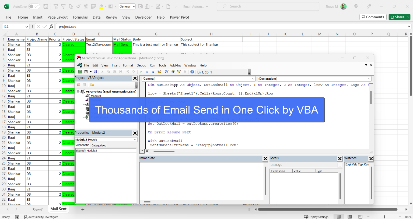Toggle the AutoSave switch
This screenshot has height=219, width=413.
pyautogui.click(x=34, y=6)
